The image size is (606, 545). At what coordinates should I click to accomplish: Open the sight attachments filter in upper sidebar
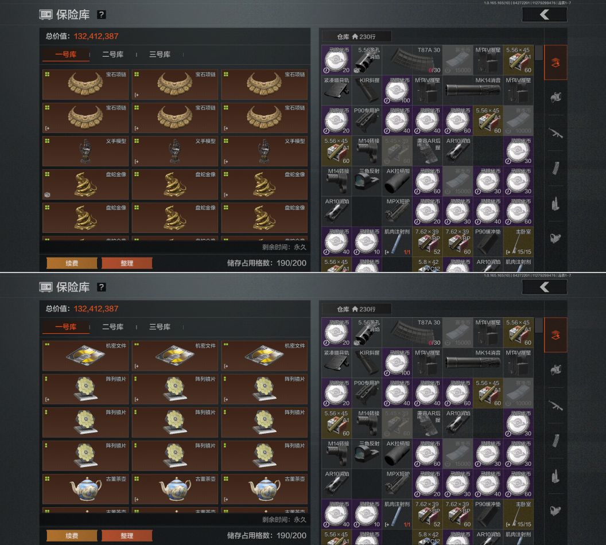click(x=555, y=238)
